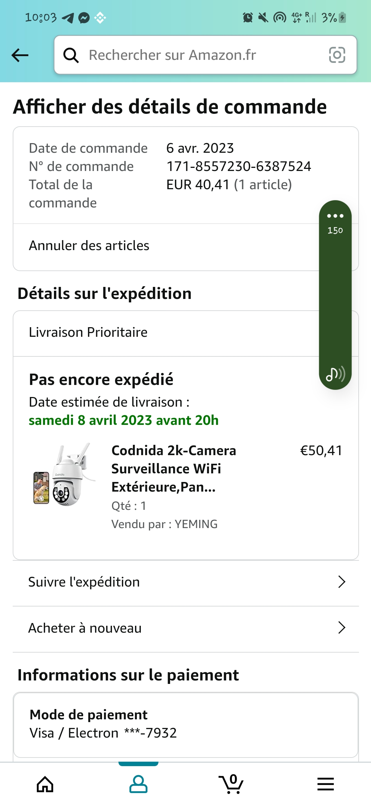Tap the Telegram notification icon in status bar
This screenshot has width=371, height=805.
click(x=68, y=18)
